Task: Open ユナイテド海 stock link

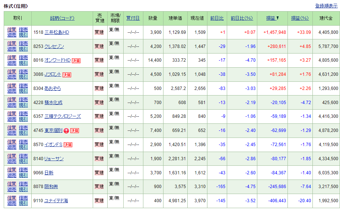Action: point(56,201)
